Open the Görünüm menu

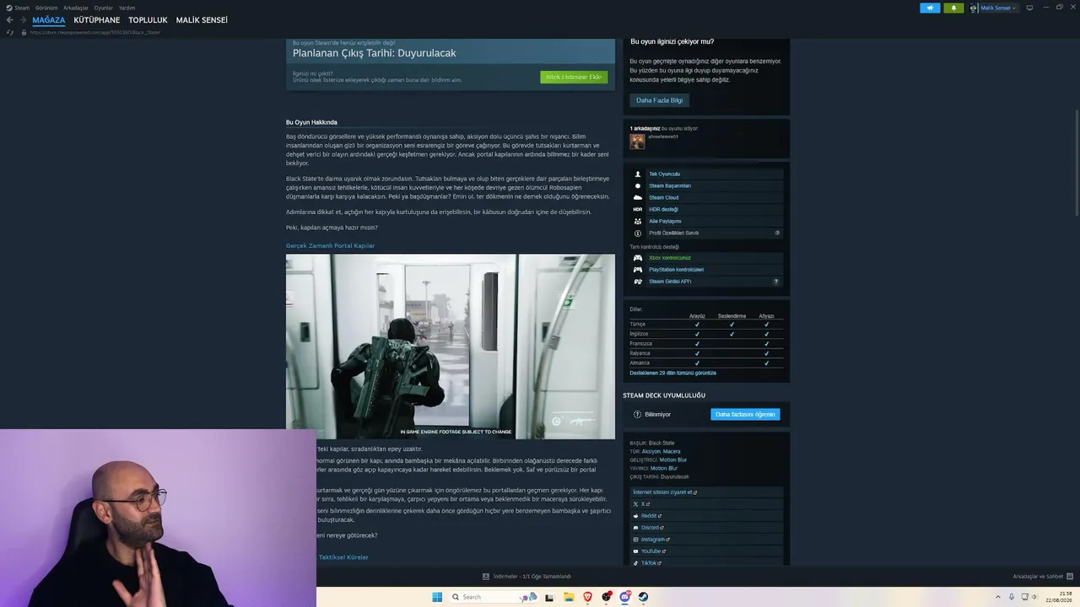tap(46, 8)
